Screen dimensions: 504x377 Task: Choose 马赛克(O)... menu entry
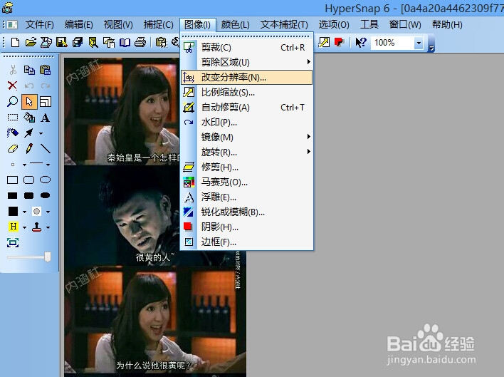click(246, 182)
